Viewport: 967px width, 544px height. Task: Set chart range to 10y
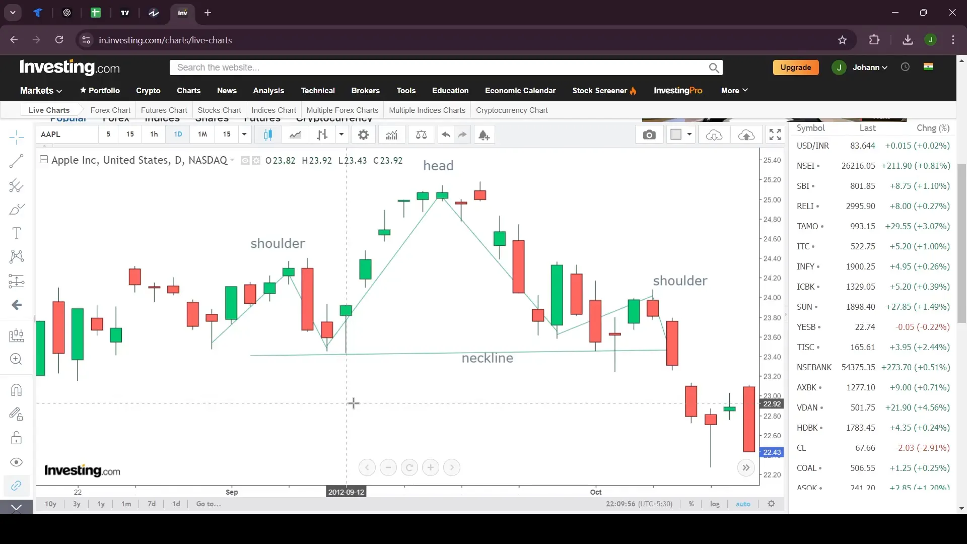pyautogui.click(x=50, y=504)
